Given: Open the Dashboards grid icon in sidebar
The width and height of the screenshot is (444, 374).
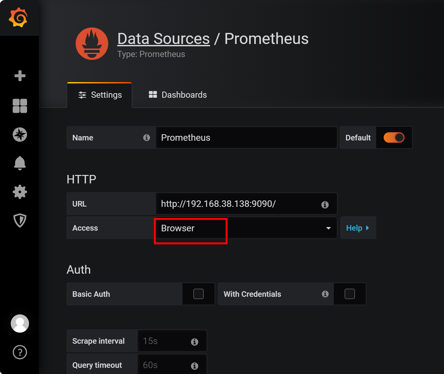Looking at the screenshot, I should [x=20, y=106].
